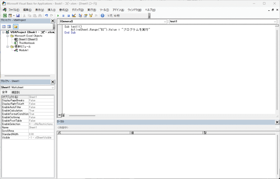Switch to View Code button in Project pane

(4, 27)
